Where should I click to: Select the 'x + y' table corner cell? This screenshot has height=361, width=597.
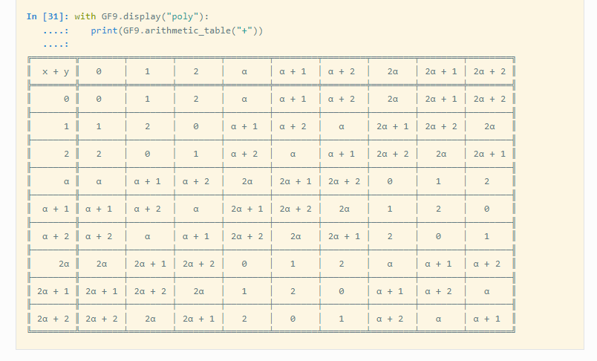pos(56,71)
